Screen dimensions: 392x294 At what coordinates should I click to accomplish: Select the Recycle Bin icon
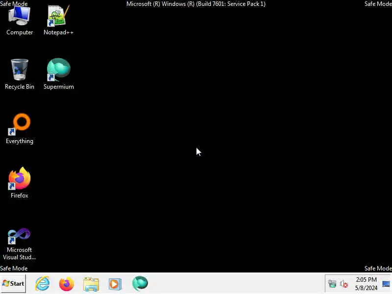20,74
